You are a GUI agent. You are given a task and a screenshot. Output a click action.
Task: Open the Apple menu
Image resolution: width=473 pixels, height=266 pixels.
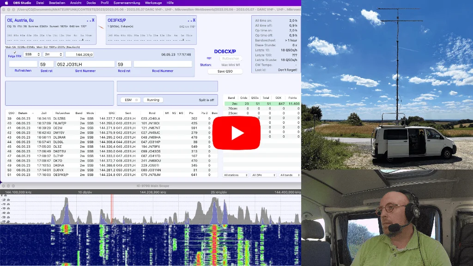point(6,3)
